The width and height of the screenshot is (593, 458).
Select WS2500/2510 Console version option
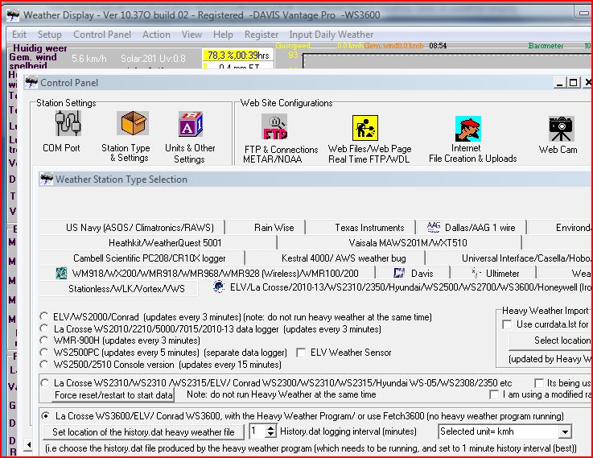[44, 364]
